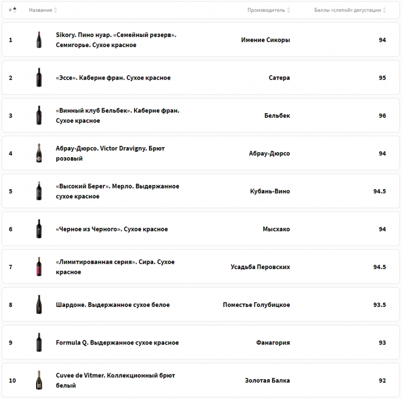This screenshot has height=399, width=402.
Task: Sort table by the # rank column
Action: tap(15, 10)
